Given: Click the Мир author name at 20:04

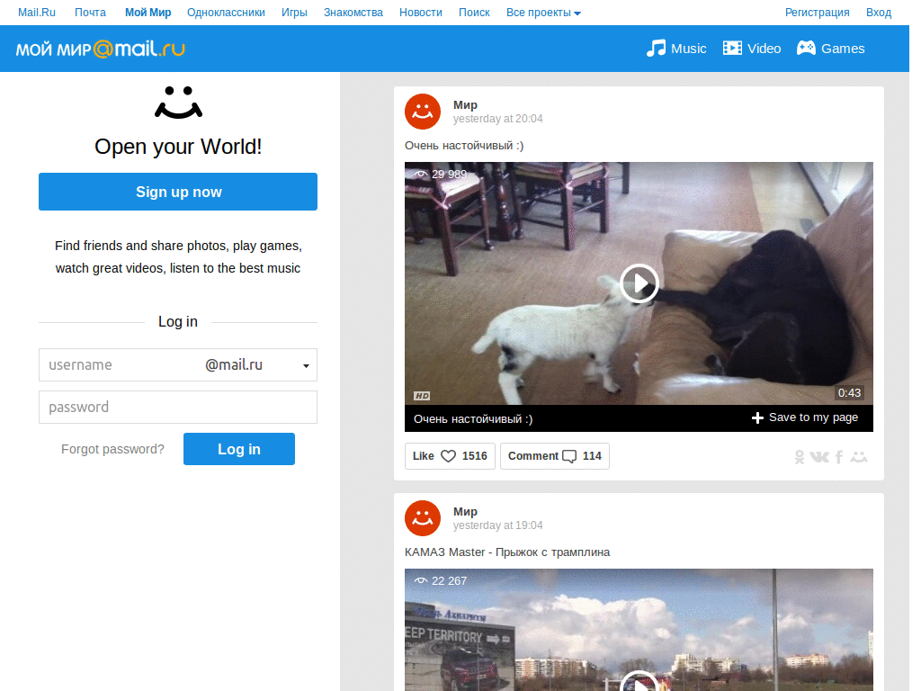Looking at the screenshot, I should click(465, 104).
